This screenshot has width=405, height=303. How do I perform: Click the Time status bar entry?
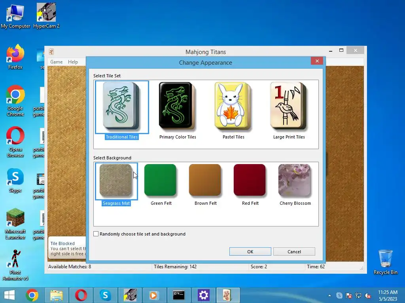[316, 266]
